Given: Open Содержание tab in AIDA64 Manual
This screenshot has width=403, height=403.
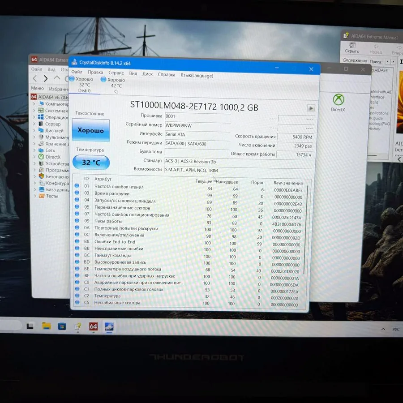Looking at the screenshot, I should click(355, 60).
